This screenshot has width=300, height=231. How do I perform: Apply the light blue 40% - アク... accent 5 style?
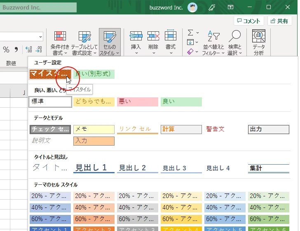[x=225, y=207]
